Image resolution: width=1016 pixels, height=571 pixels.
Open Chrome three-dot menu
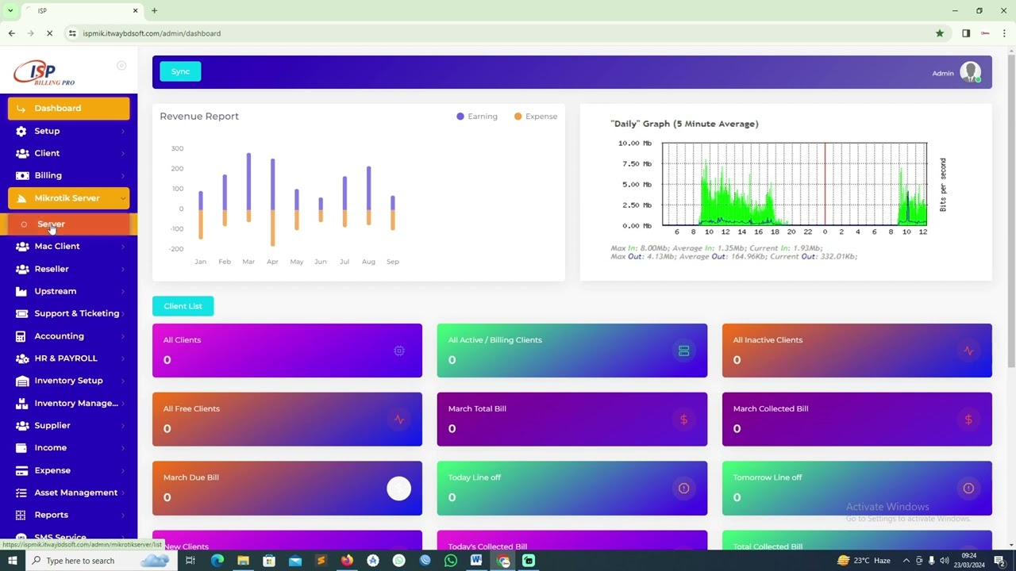(1004, 33)
